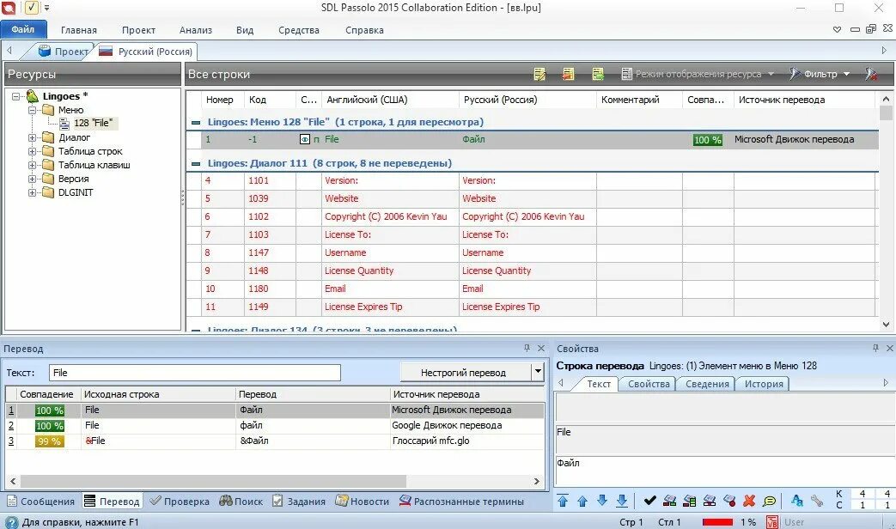Clear the filter with the red-cross filter icon

[x=871, y=74]
